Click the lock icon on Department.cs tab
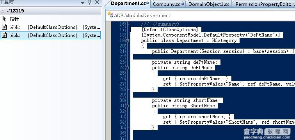295x140 pixels. tap(147, 3)
